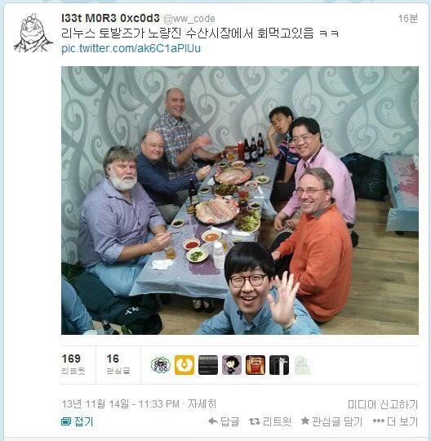Show the 169 리트윗 retweet list
Image resolution: width=431 pixels, height=441 pixels.
tap(73, 364)
